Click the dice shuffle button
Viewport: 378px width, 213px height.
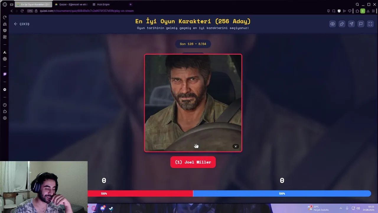342,24
